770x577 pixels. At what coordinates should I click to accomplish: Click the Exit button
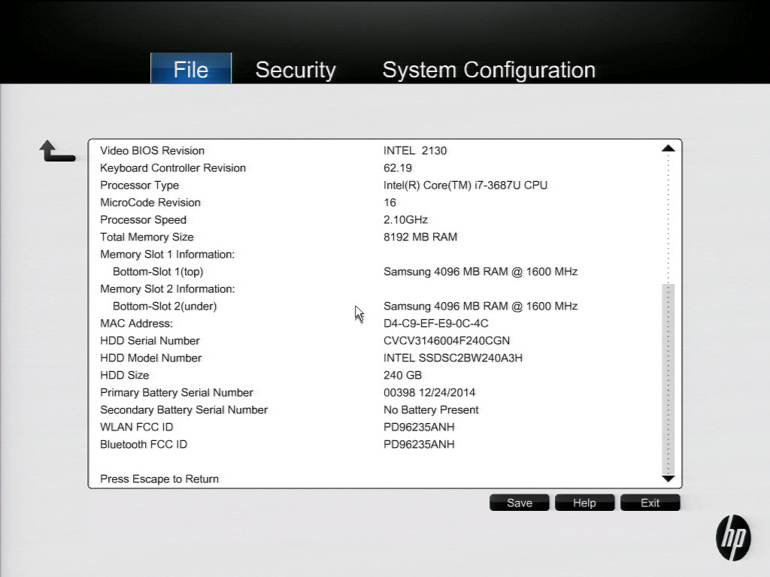click(x=650, y=503)
